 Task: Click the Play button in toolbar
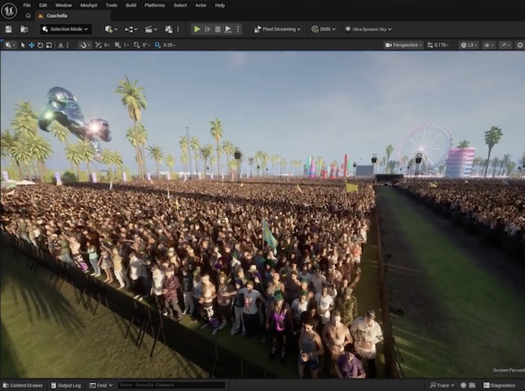coord(196,29)
